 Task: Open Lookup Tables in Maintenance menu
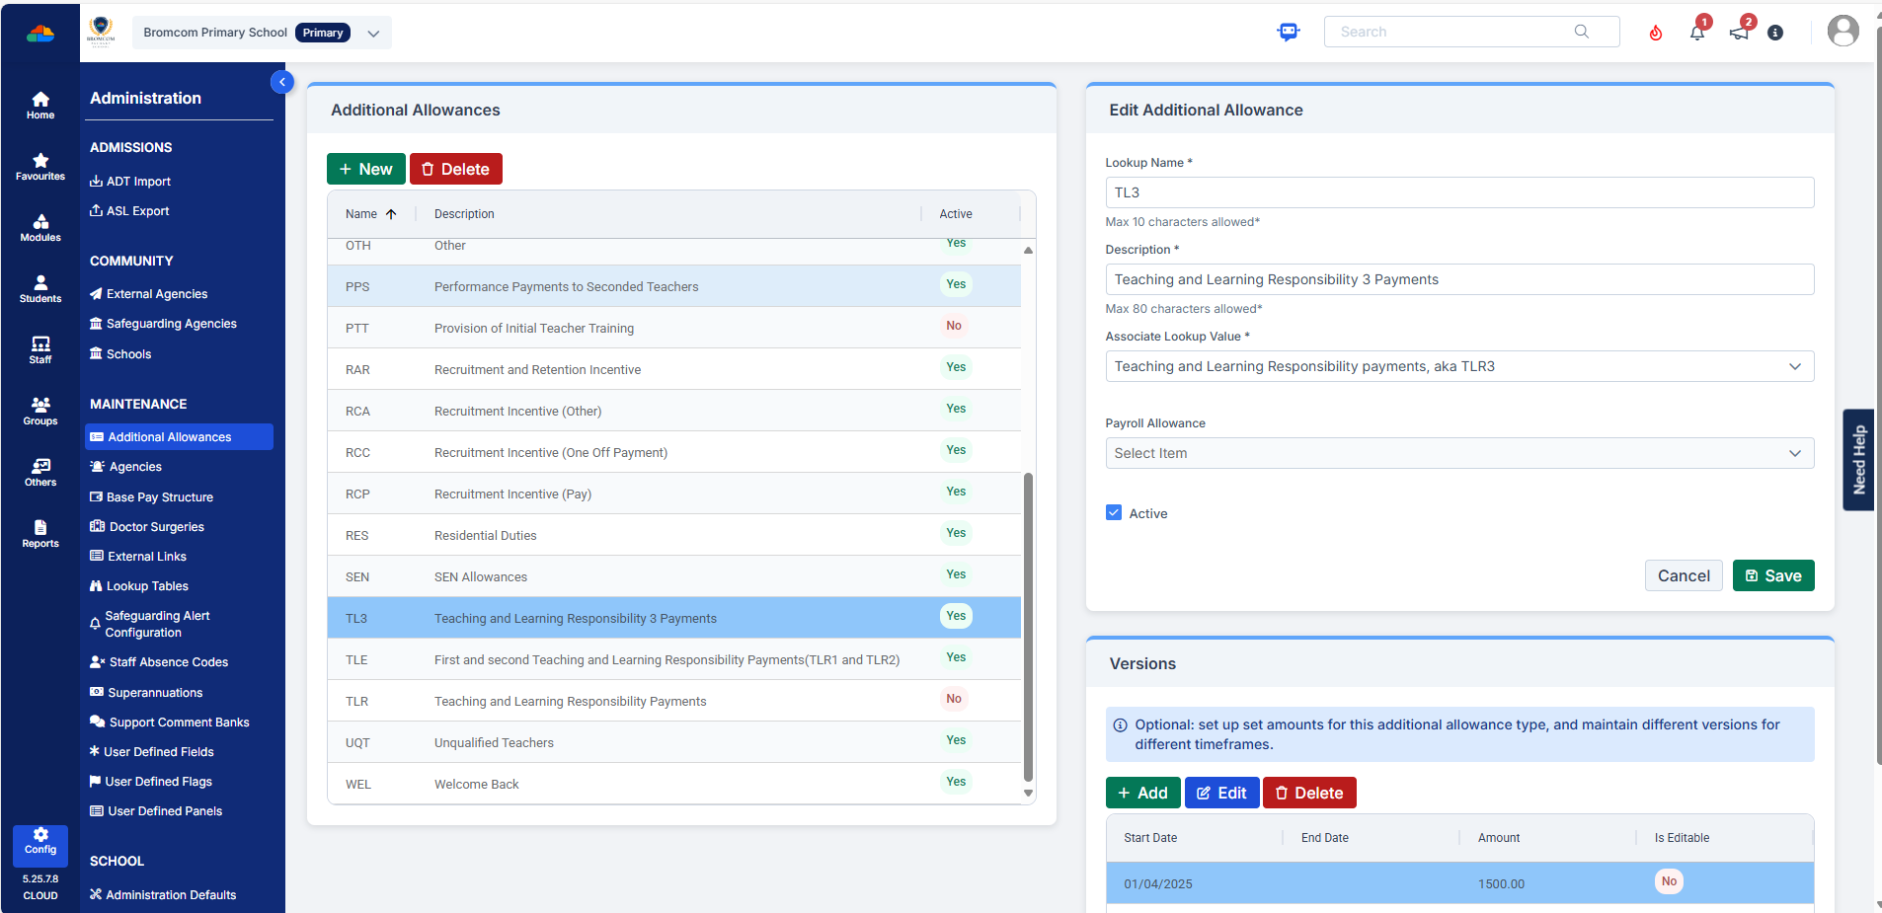(x=147, y=586)
